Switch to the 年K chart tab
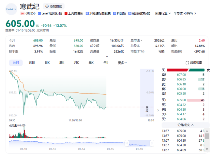212x155 pixels. pyautogui.click(x=106, y=63)
